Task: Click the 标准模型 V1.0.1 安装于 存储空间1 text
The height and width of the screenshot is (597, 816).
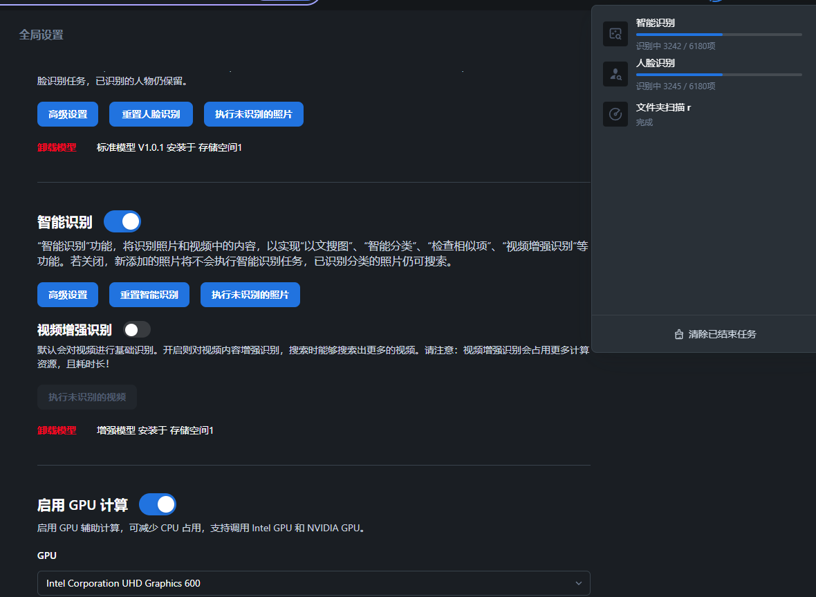Action: [x=169, y=147]
